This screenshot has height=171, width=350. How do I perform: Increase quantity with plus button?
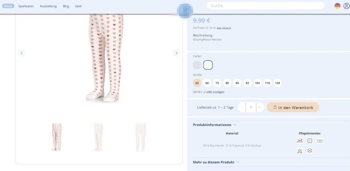(259, 107)
